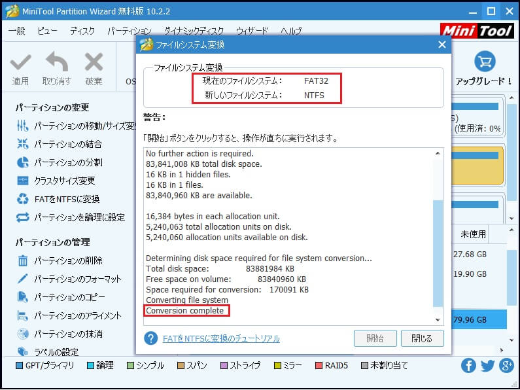Select Change Cluster Size (クラスタサイズ変更) icon
Screen dimensions: 520x390
click(22, 181)
